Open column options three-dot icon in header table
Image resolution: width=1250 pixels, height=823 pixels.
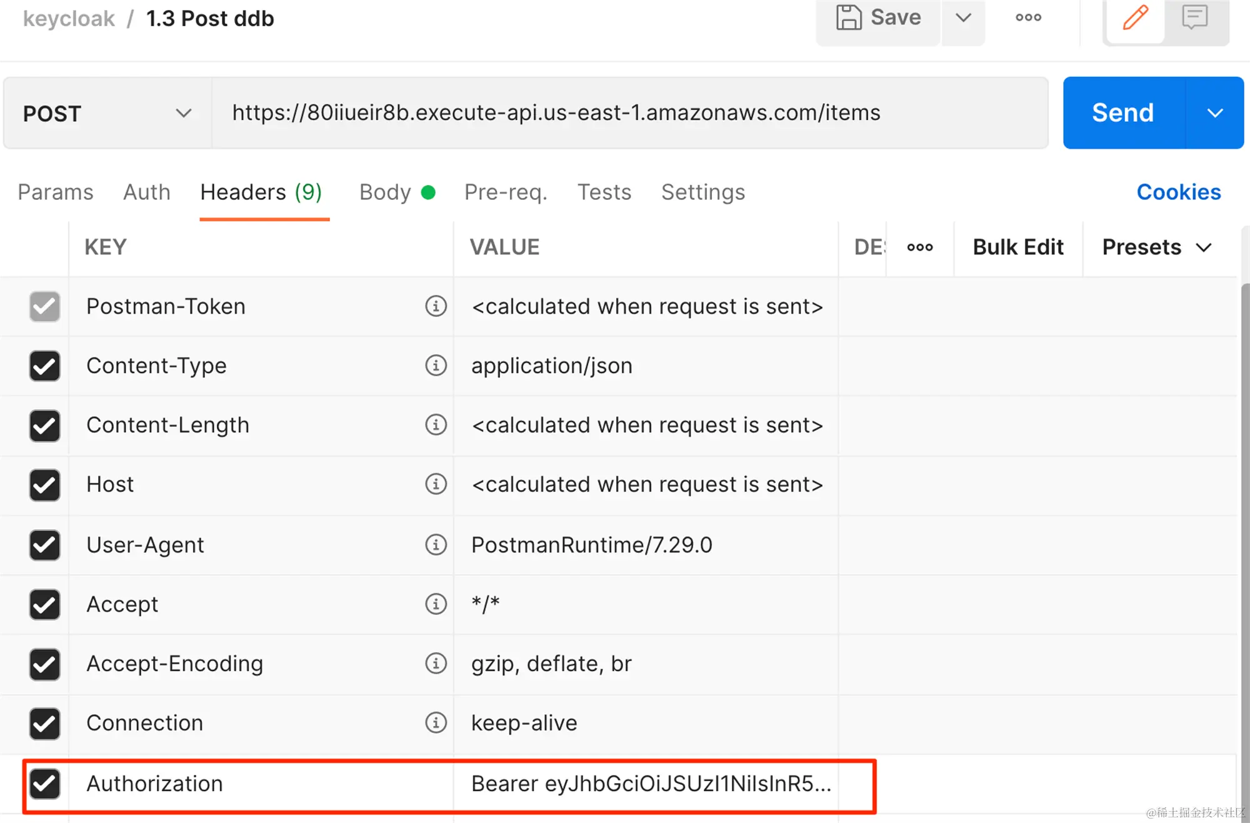[919, 247]
